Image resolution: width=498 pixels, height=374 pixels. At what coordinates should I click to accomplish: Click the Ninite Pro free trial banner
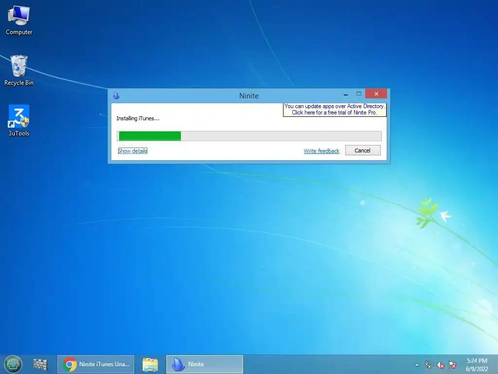[335, 110]
